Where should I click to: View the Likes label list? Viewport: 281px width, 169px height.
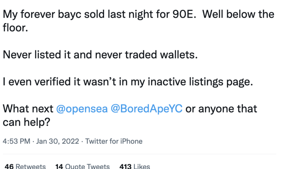pyautogui.click(x=142, y=166)
